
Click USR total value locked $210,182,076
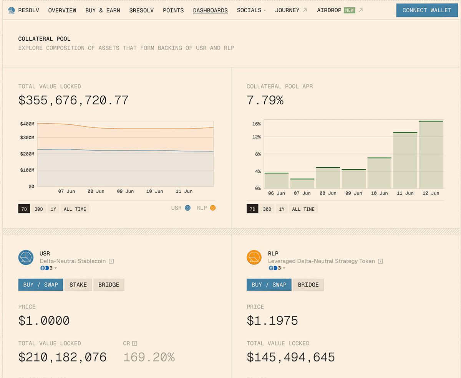tap(63, 357)
